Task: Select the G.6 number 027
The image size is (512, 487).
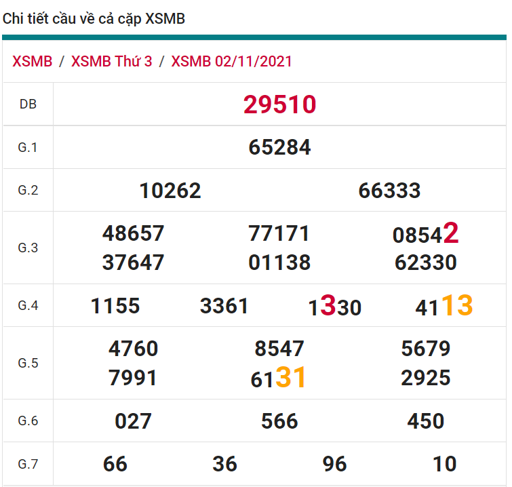Action: pyautogui.click(x=133, y=421)
